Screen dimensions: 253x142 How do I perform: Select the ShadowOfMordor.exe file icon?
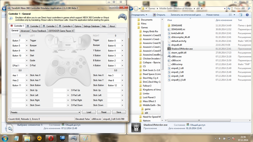click(169, 49)
